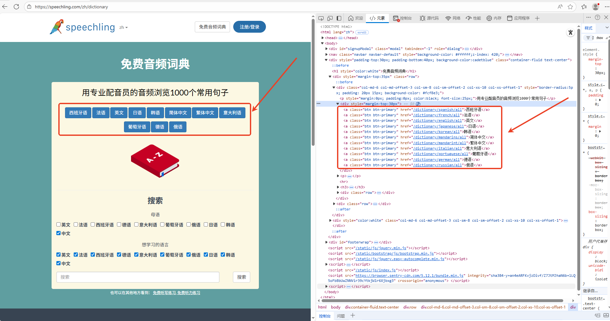Viewport: 610px width, 321px height.
Task: Open the 西班牙语 dictionary button
Action: (78, 113)
